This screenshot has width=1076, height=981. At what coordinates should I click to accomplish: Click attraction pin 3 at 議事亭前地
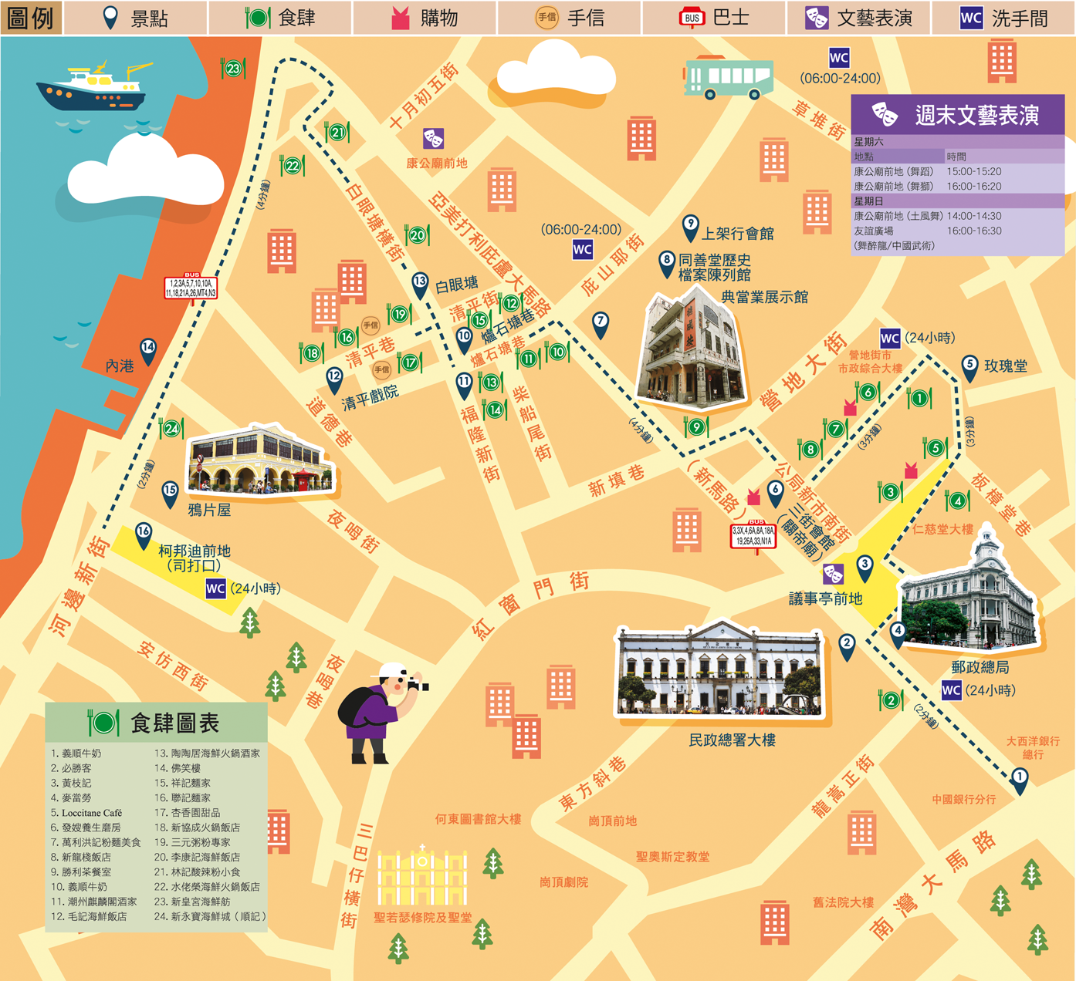click(x=865, y=568)
